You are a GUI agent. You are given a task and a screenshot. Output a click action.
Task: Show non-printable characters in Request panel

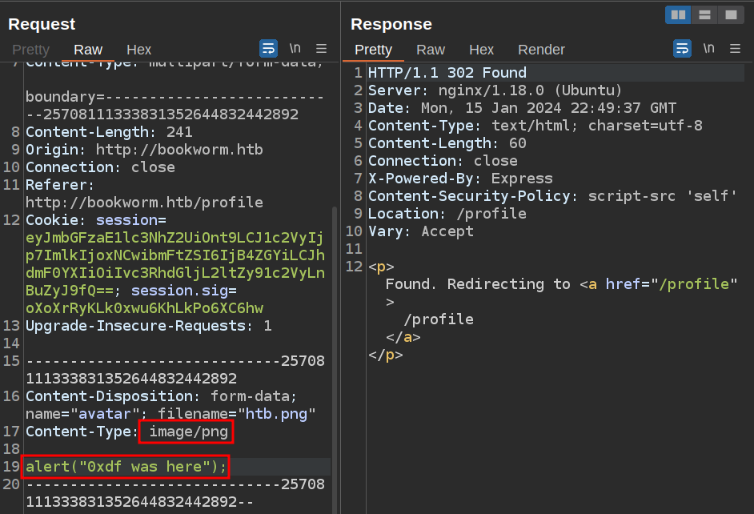tap(295, 48)
